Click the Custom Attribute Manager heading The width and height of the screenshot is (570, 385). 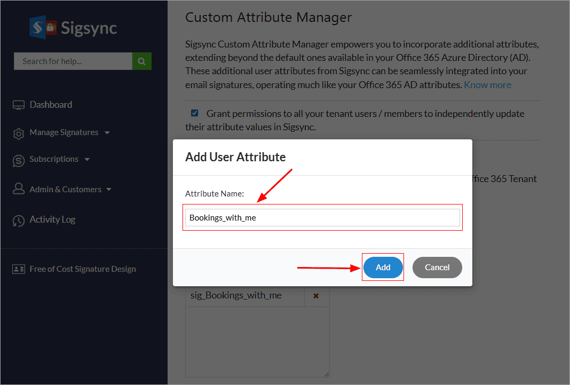pyautogui.click(x=268, y=18)
